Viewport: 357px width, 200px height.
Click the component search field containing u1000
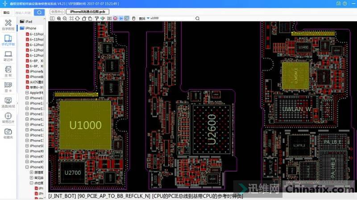[x=171, y=18]
